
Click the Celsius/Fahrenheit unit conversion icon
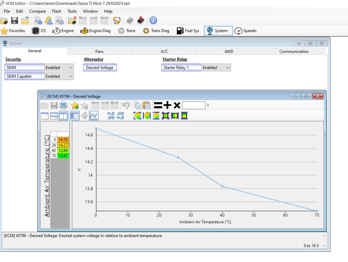117,20
